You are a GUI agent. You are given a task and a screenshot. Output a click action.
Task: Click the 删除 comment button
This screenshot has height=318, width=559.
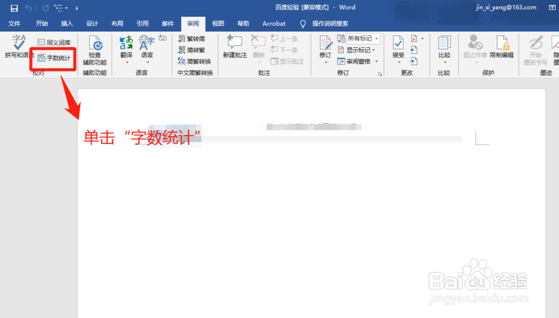point(258,50)
